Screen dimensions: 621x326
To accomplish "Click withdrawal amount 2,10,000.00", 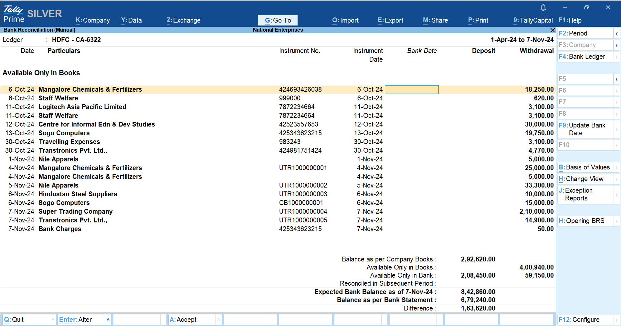I will click(x=536, y=211).
